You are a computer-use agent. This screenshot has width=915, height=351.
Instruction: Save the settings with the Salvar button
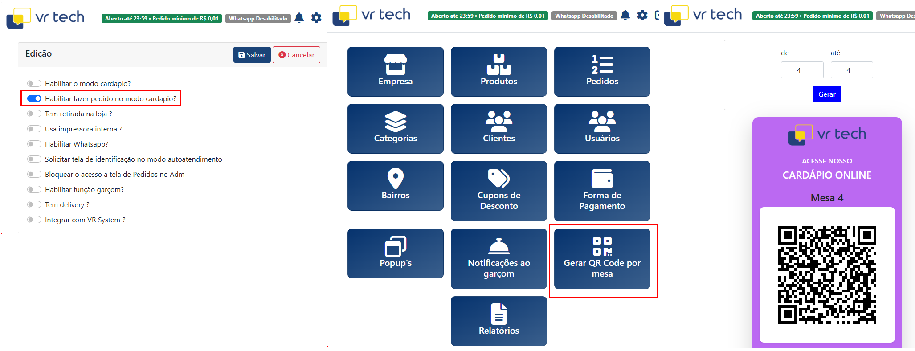tap(252, 55)
